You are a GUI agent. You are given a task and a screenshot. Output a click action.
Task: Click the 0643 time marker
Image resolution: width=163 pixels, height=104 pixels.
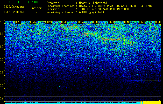pos(49,22)
